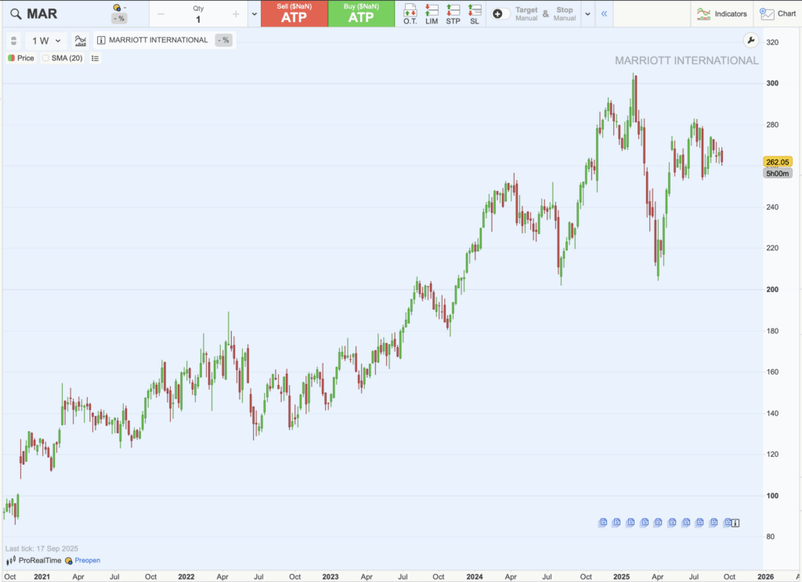Open the Indicators panel
The image size is (802, 582).
coord(721,13)
